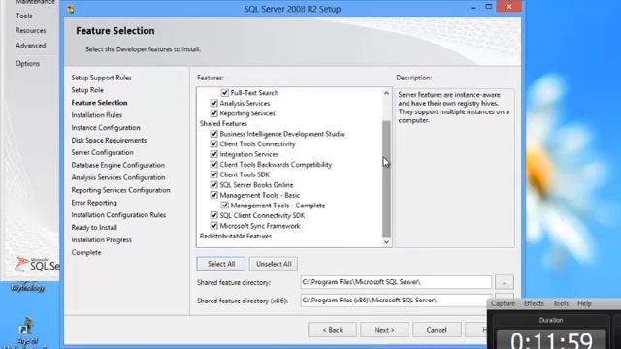The image size is (621, 349).
Task: Uncheck Client Tools Connectivity checkbox
Action: click(x=213, y=144)
